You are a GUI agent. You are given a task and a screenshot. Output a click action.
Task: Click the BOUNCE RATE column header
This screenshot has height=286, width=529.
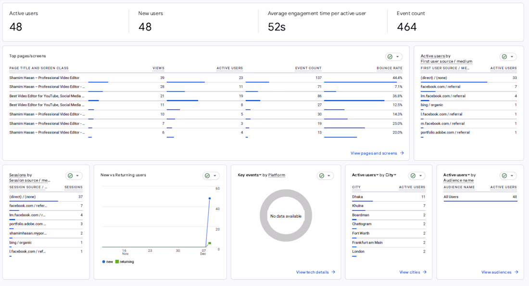[389, 68]
